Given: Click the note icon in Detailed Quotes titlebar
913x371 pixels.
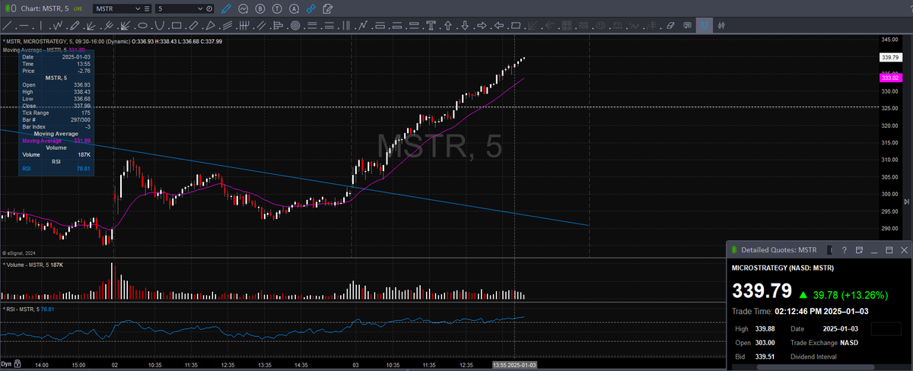Looking at the screenshot, I should point(859,250).
